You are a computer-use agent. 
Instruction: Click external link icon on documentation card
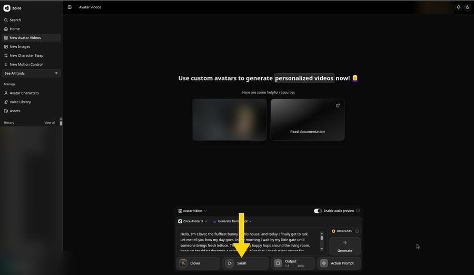(338, 105)
